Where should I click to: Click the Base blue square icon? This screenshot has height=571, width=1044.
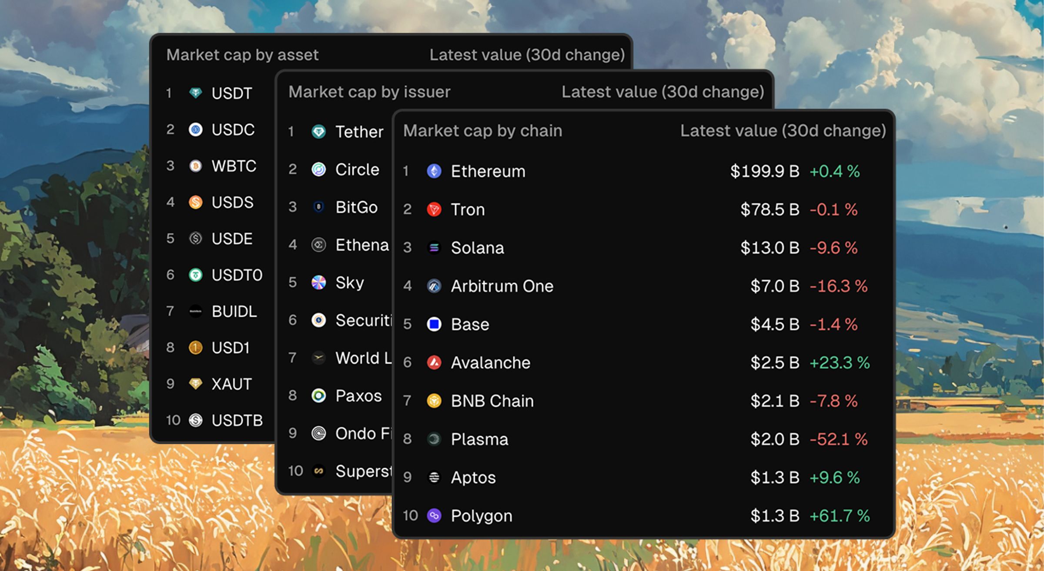point(434,324)
